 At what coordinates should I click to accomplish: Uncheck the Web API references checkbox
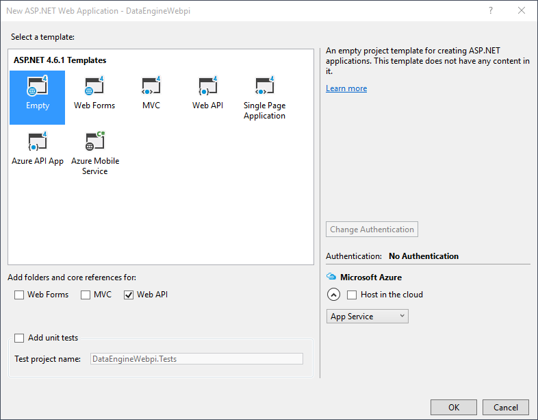(x=129, y=295)
